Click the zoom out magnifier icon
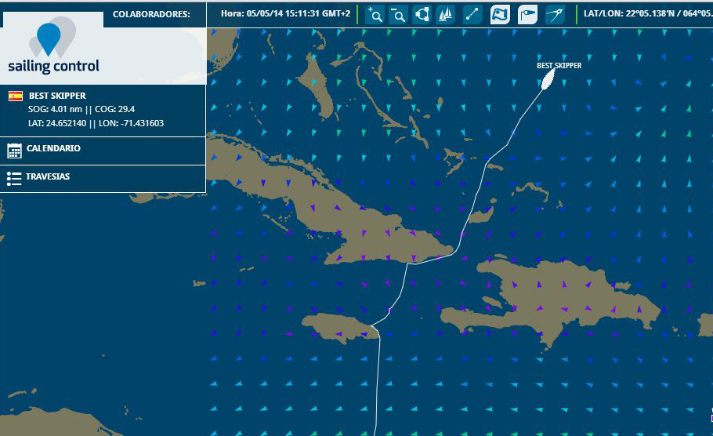713x436 pixels. coord(398,14)
